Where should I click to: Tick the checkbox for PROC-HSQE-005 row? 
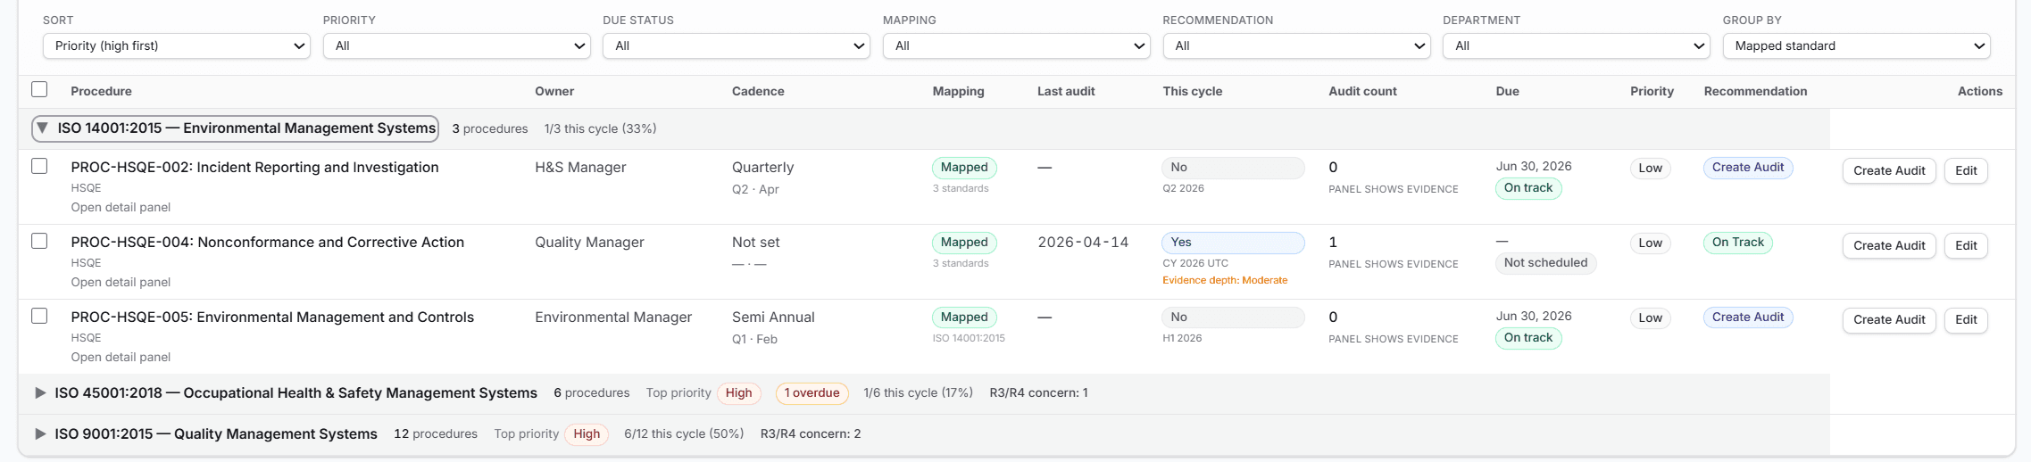pyautogui.click(x=39, y=316)
